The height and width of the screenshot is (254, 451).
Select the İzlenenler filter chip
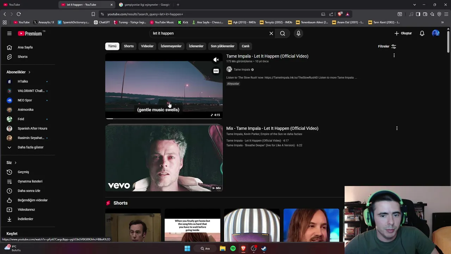(x=196, y=46)
